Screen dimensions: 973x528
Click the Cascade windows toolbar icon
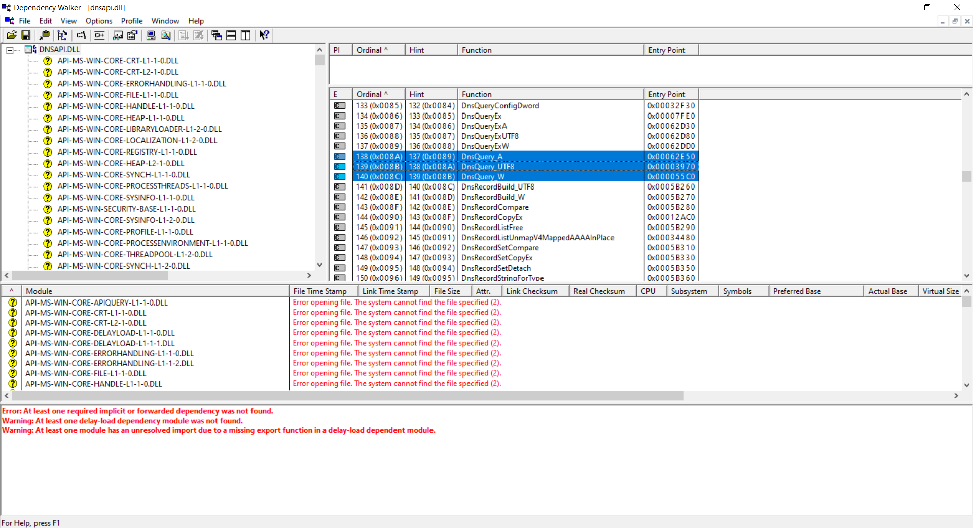(x=217, y=35)
